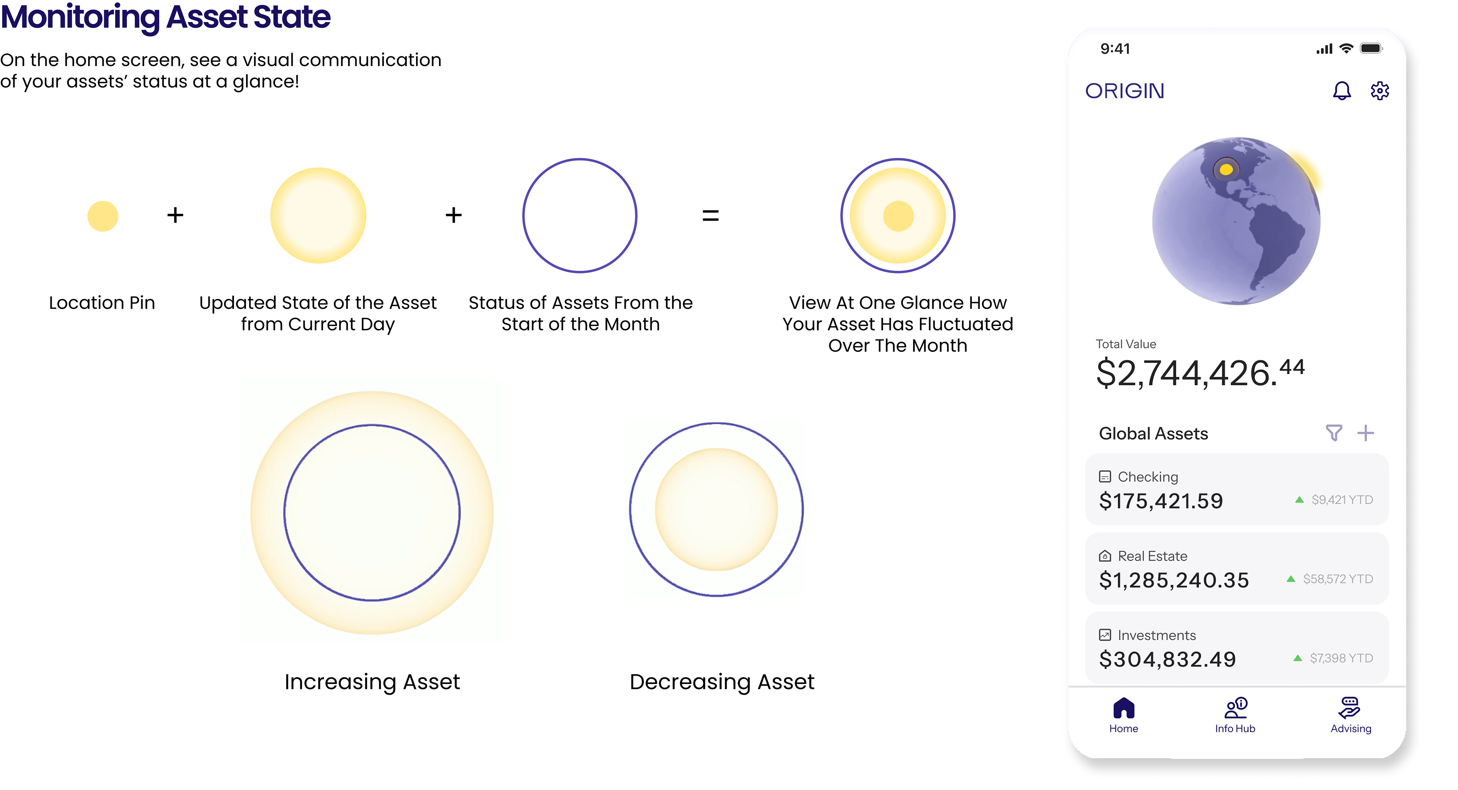Add a new asset with plus icon
This screenshot has width=1458, height=790.
coord(1365,433)
